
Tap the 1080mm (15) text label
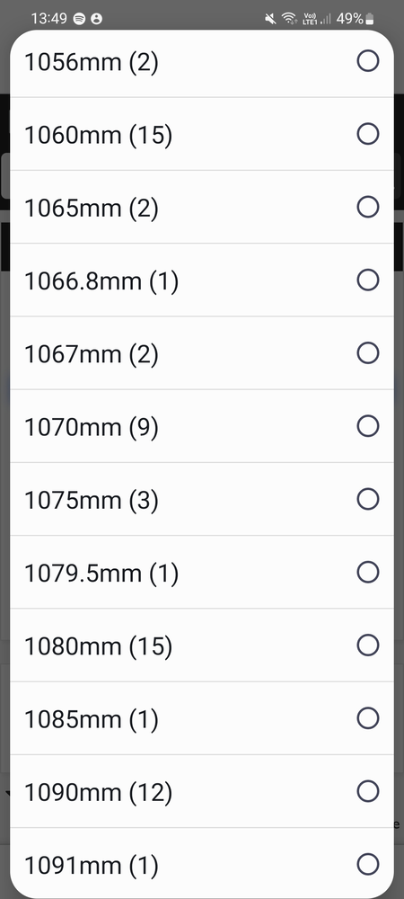98,646
